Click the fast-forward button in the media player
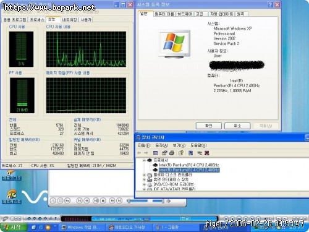 [x=112, y=200]
